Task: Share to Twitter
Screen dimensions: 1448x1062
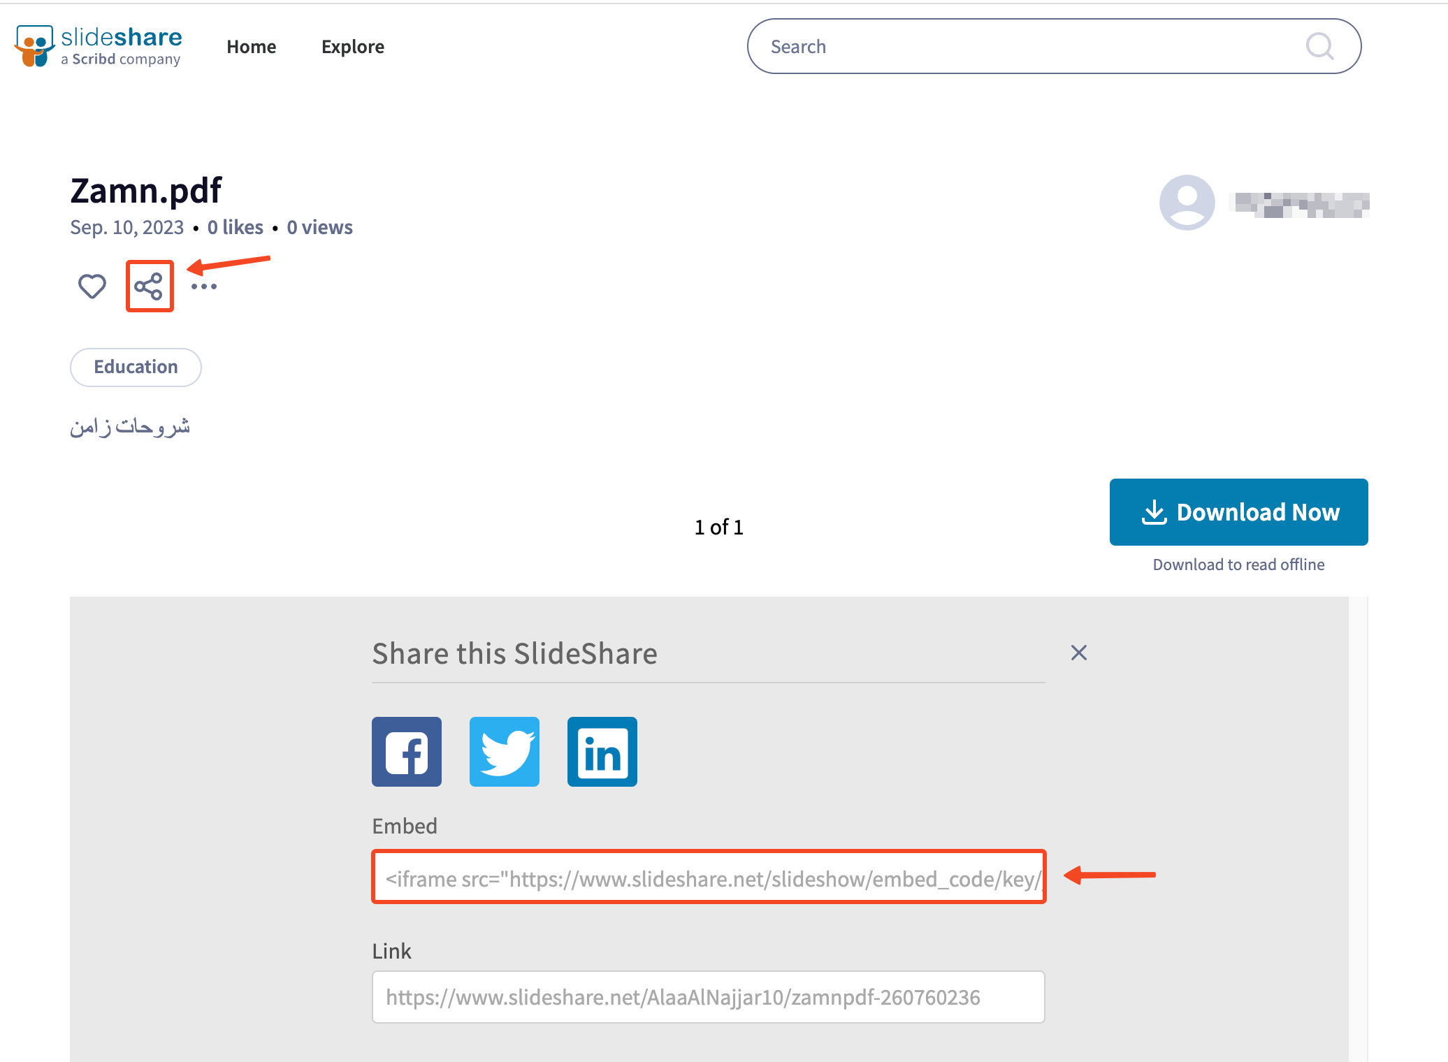Action: point(505,752)
